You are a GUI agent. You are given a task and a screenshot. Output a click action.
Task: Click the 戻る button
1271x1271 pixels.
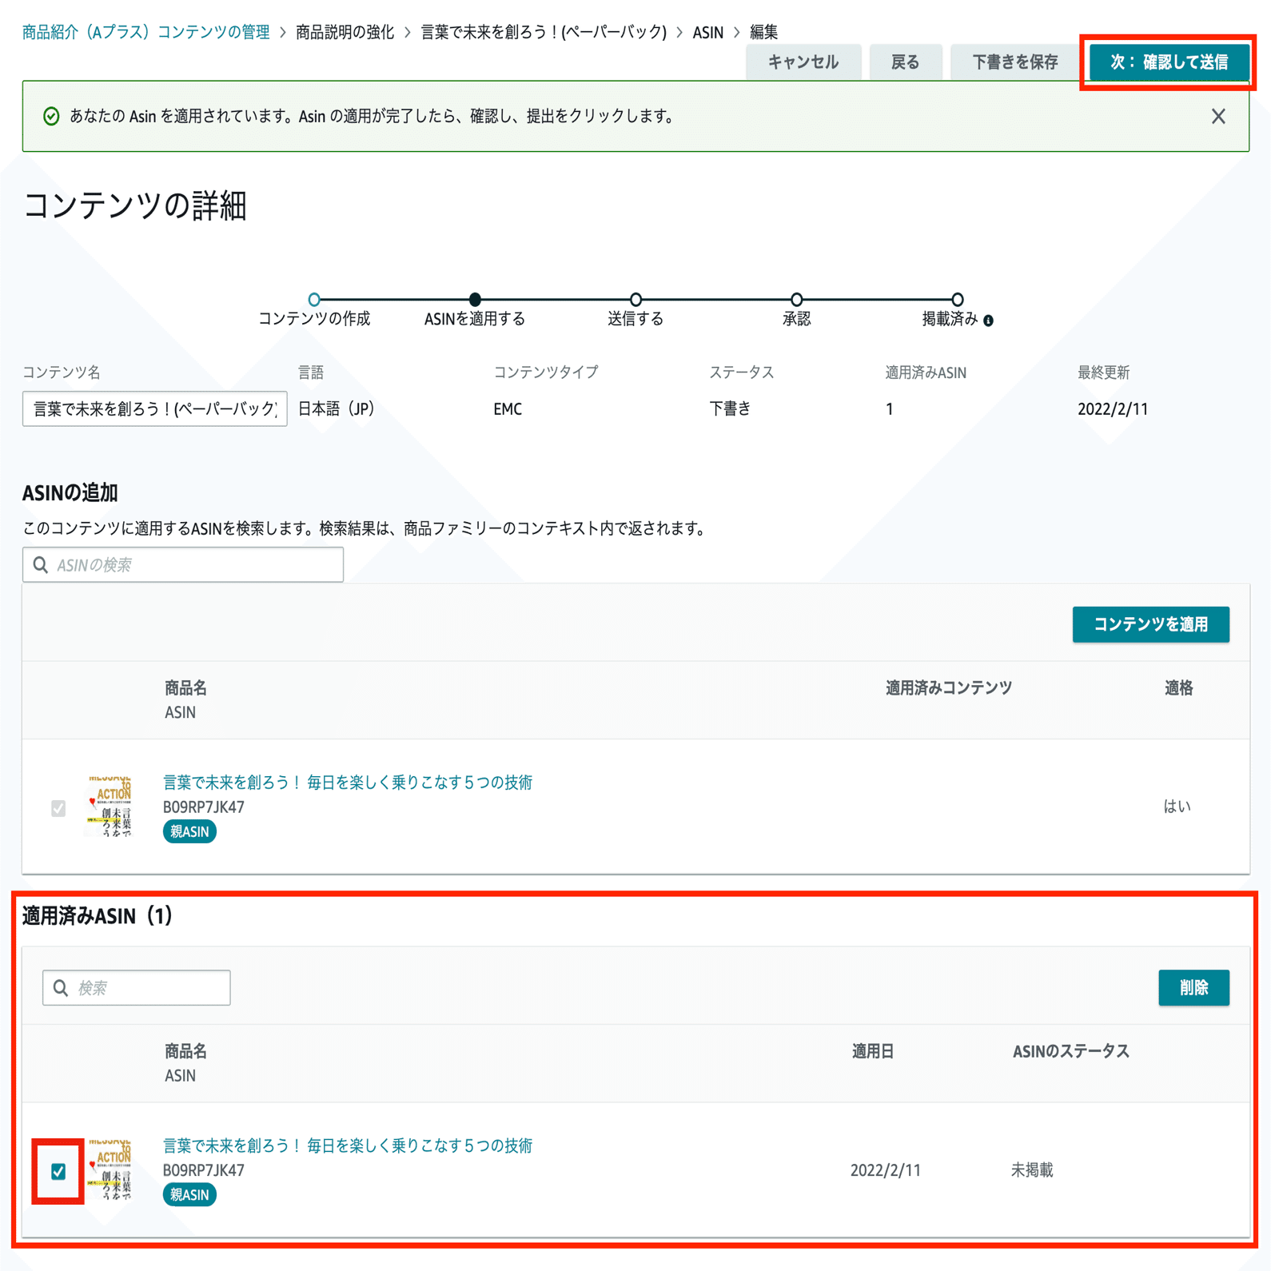point(905,62)
